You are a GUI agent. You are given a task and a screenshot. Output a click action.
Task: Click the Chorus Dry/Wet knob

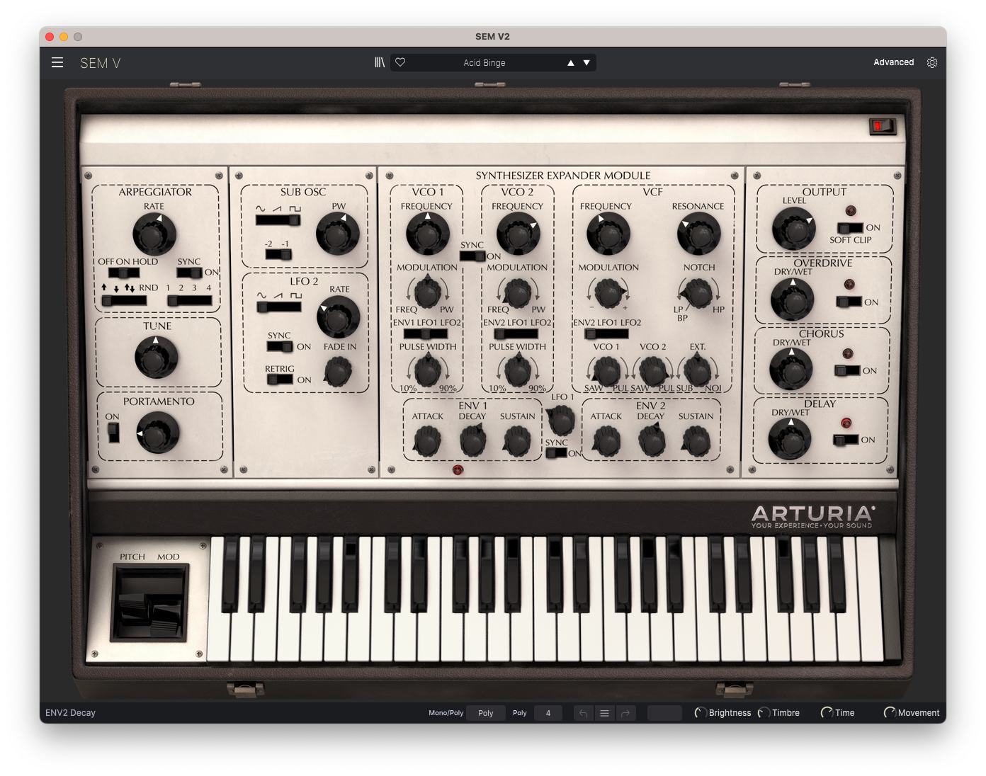point(790,369)
